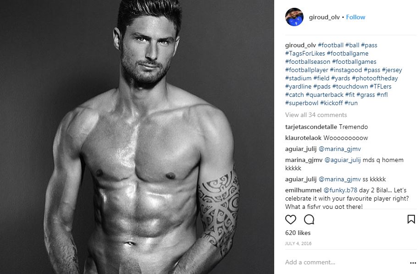Open the @funky.b78 mention link
The width and height of the screenshot is (420, 274).
pyautogui.click(x=340, y=190)
